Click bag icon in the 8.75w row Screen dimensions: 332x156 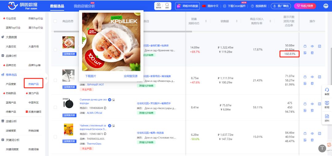(305, 77)
